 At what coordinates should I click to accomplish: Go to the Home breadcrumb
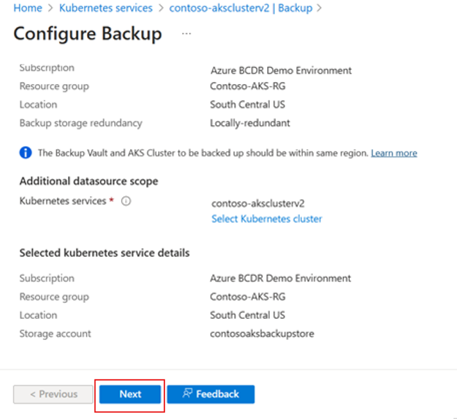[27, 8]
